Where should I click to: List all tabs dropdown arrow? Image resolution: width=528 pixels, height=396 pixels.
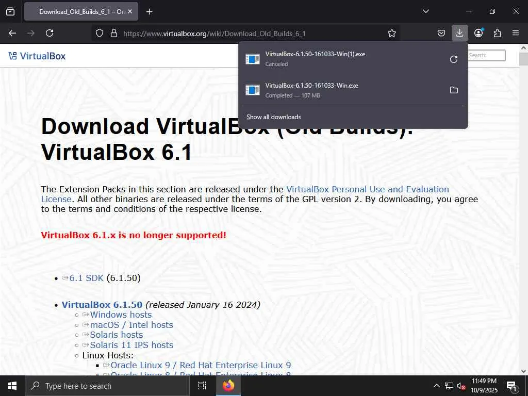point(425,11)
